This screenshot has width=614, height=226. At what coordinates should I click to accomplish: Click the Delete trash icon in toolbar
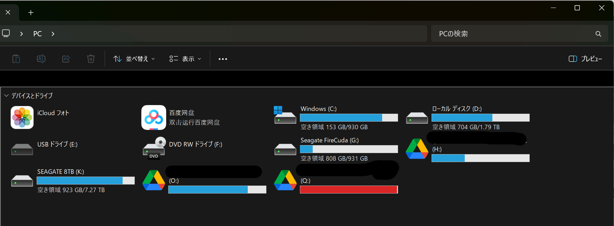point(91,59)
